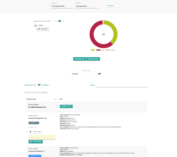Open the 'Qualsiasi' status filter dropdown
The image size is (177, 157).
[87, 74]
